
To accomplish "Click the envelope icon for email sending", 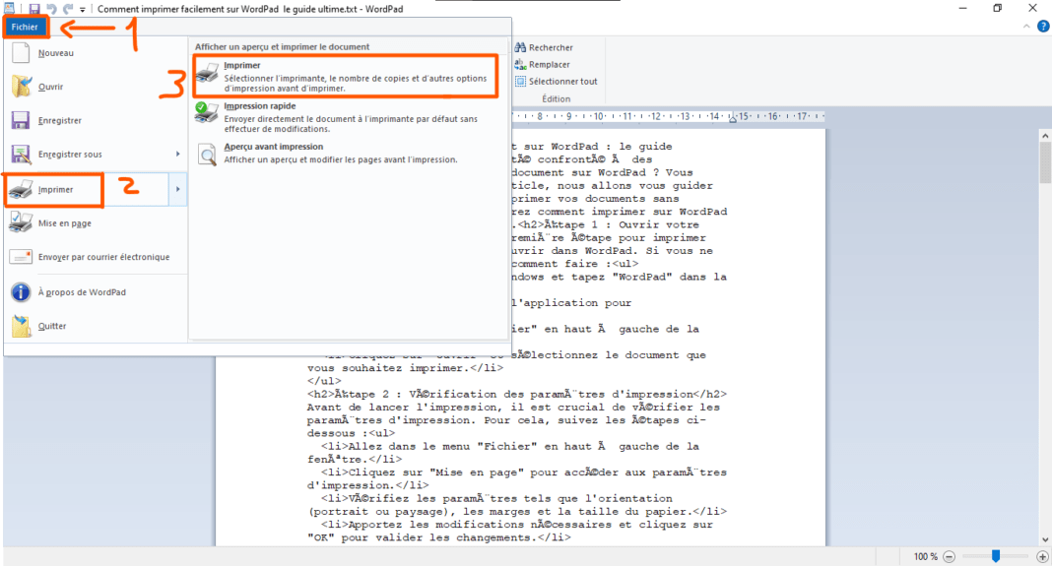I will [21, 257].
